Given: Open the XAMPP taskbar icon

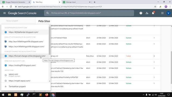Looking at the screenshot, I should pos(16,95).
